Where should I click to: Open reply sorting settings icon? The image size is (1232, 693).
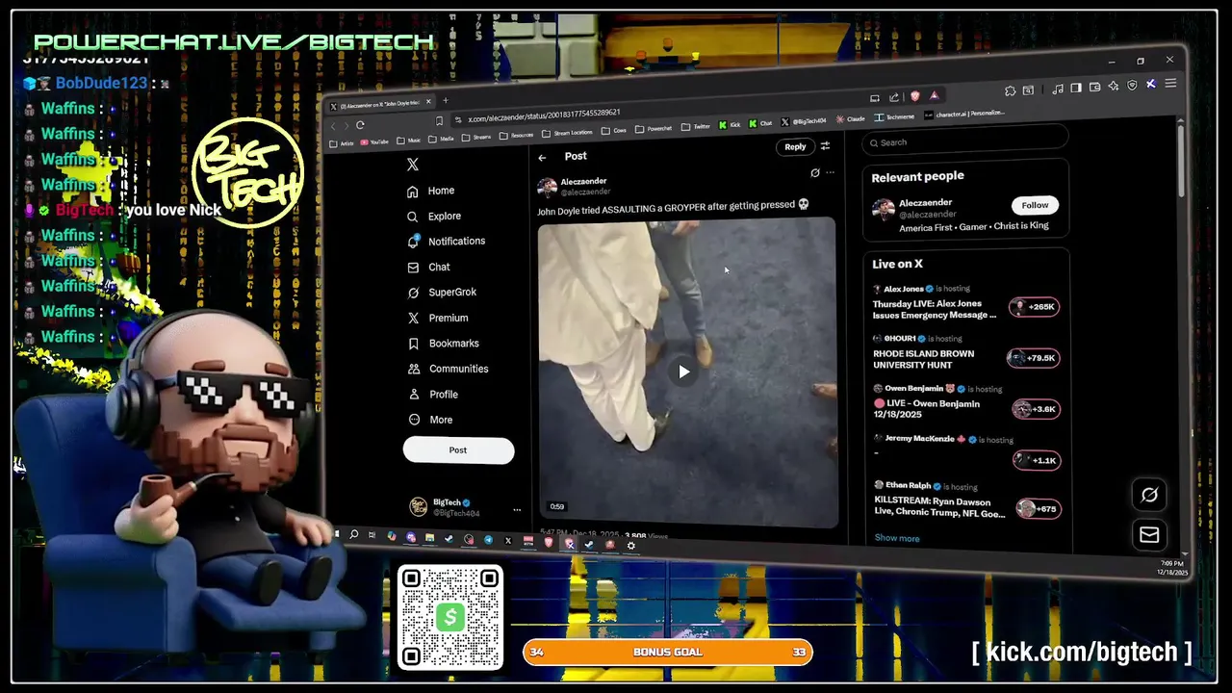click(825, 146)
